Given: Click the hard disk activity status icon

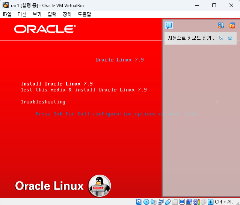Looking at the screenshot, I should click(139, 202).
